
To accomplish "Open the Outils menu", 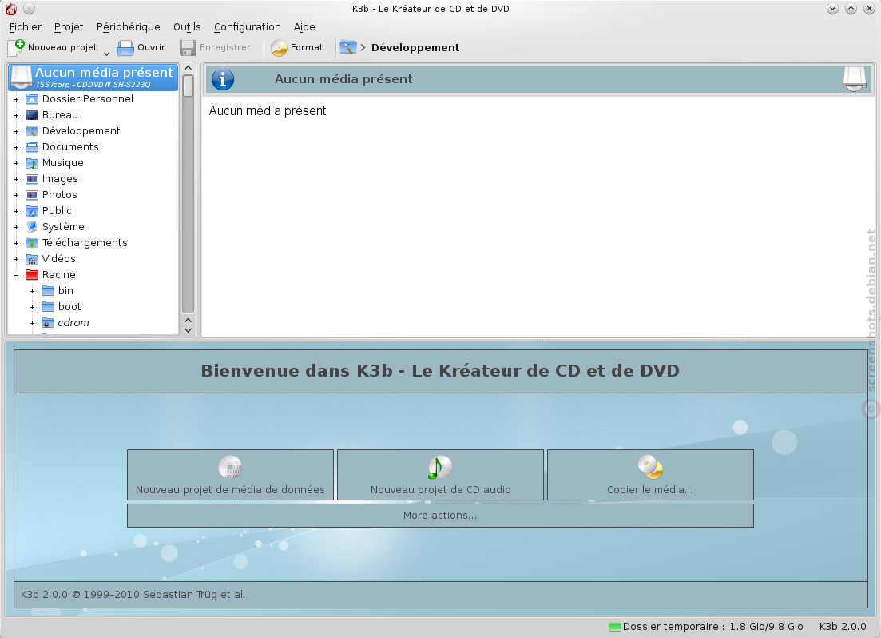I will coord(187,27).
